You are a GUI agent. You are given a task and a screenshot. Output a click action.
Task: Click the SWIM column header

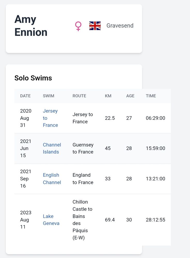pos(49,96)
